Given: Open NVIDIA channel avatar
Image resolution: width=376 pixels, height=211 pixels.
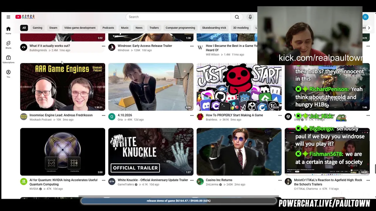Looking at the screenshot, I should (x=24, y=181).
